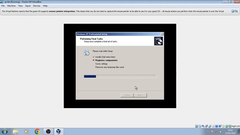
Task: Click the volume speaker tray icon
Action: 220,132
